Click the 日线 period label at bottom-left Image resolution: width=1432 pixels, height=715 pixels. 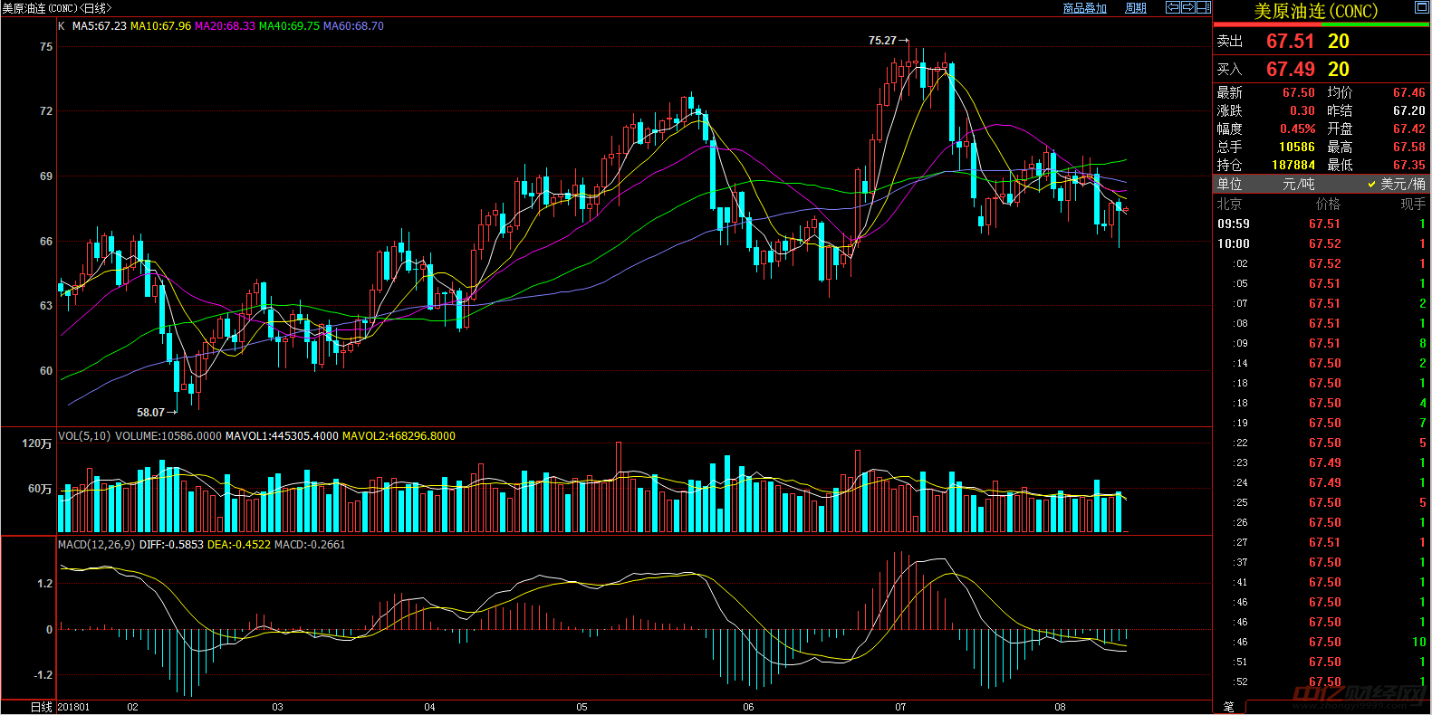pos(42,707)
